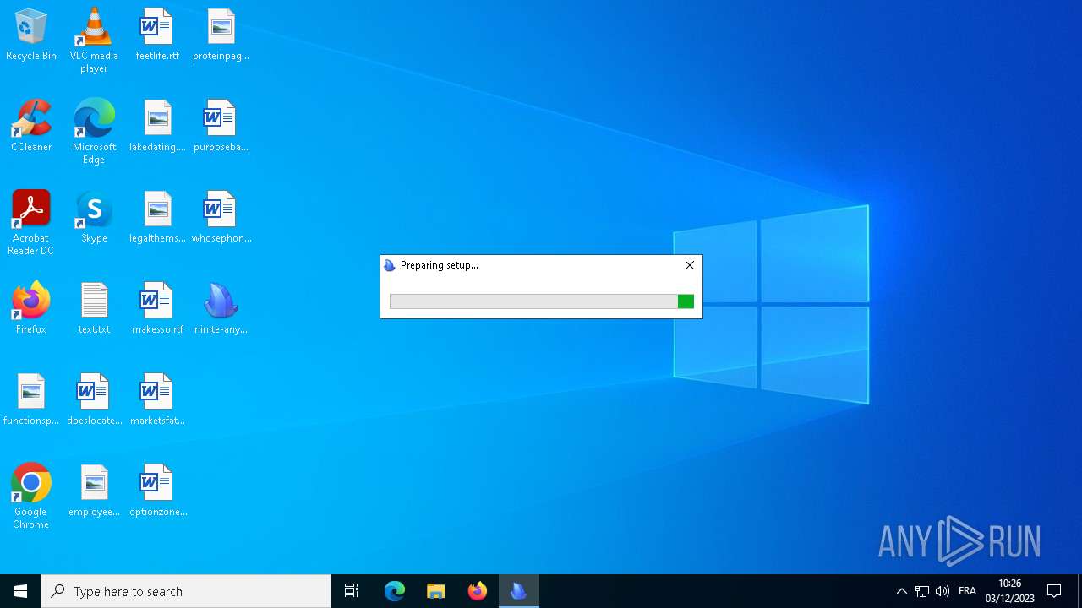Screen dimensions: 1082x608
Task: Select the text.txt file icon
Action: click(x=94, y=309)
